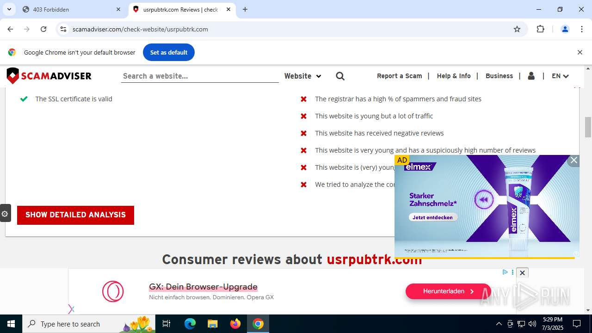Click 'This website has received negative reviews'
Viewport: 592px width, 333px height.
379,133
